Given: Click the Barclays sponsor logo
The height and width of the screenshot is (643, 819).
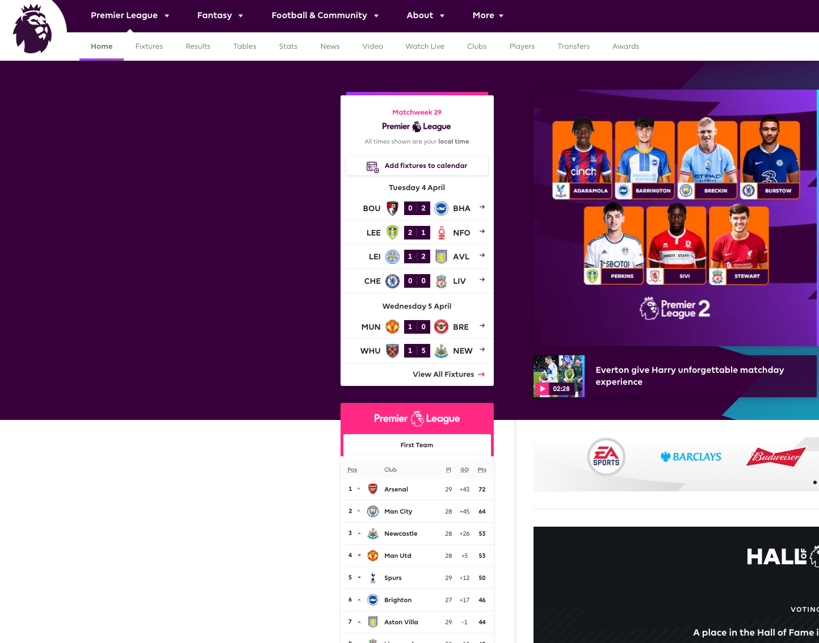Looking at the screenshot, I should click(691, 457).
